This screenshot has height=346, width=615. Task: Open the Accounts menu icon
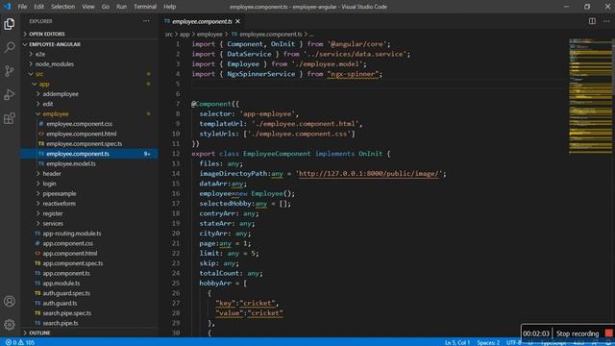pos(10,301)
